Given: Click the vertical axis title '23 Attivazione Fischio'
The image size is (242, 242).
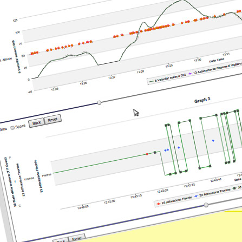Looking at the screenshot, I should 39,176.
